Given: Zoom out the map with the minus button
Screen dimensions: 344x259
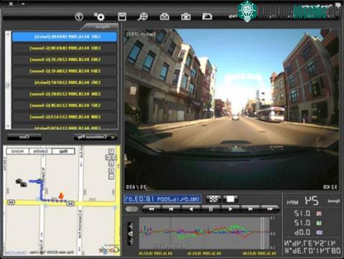Looking at the screenshot, I should [x=111, y=176].
